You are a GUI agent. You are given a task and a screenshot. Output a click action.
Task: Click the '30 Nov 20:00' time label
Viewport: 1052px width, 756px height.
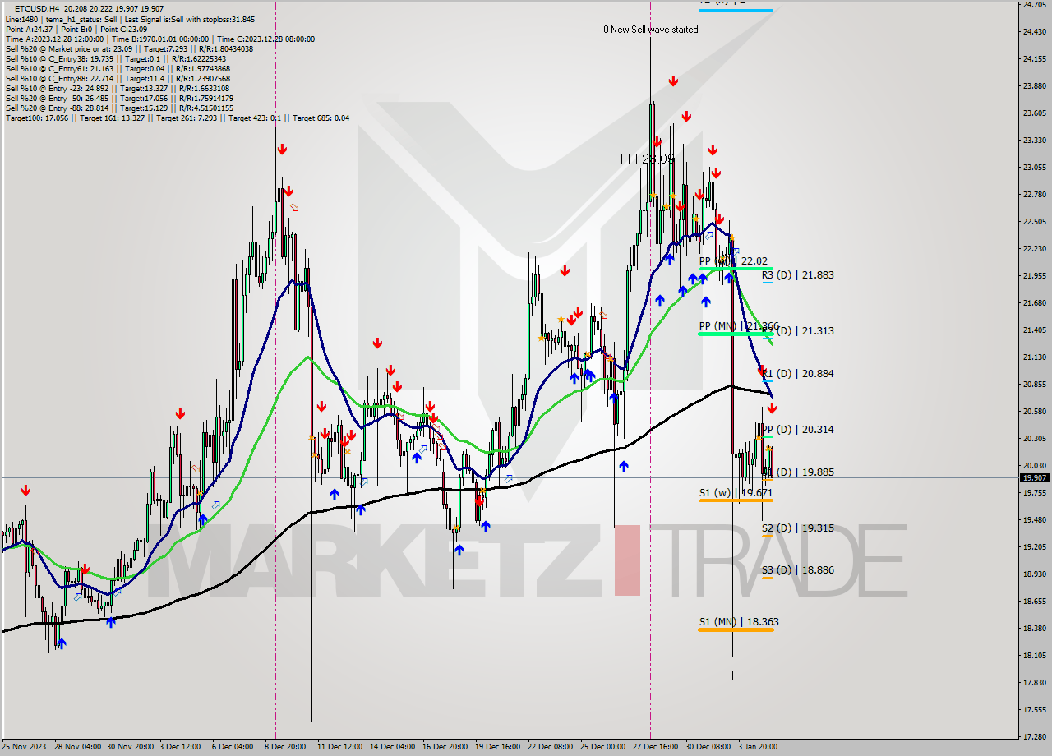pos(131,747)
